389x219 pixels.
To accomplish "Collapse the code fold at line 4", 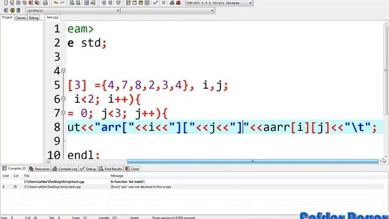I will pos(63,71).
